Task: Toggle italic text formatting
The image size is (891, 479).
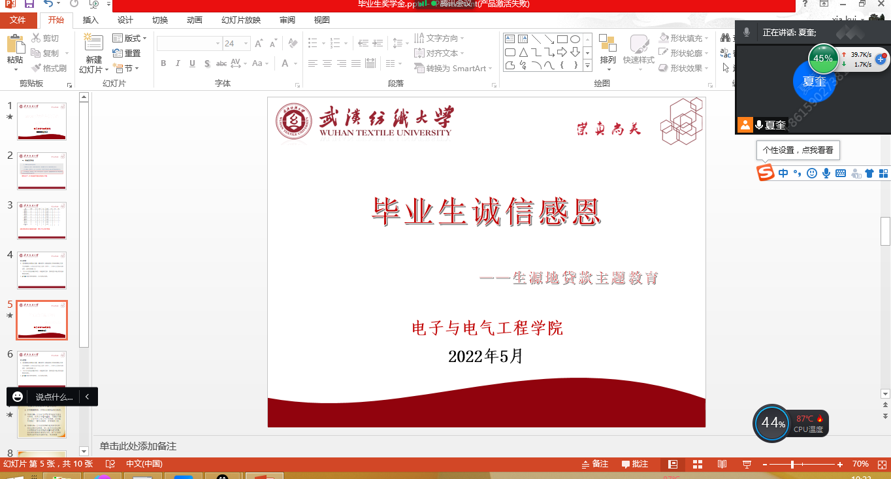Action: pyautogui.click(x=178, y=63)
